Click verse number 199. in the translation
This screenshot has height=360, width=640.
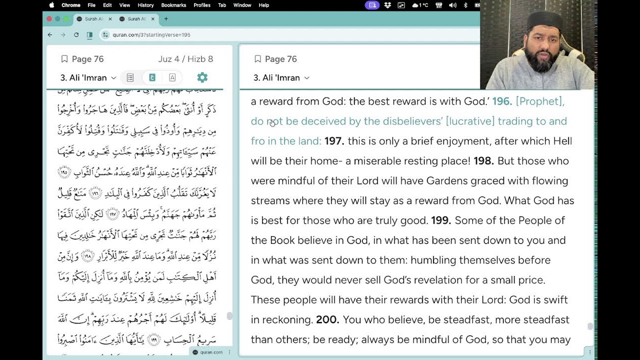(441, 220)
